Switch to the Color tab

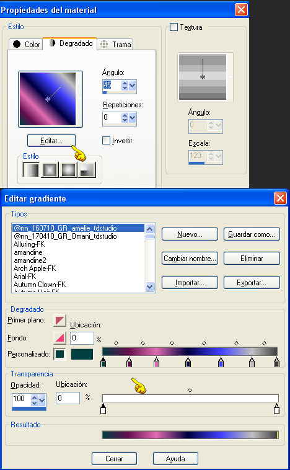[x=26, y=45]
